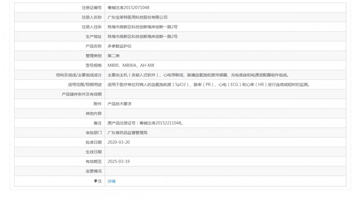Click the 备注 label
This screenshot has width=354, height=198.
tap(98, 123)
